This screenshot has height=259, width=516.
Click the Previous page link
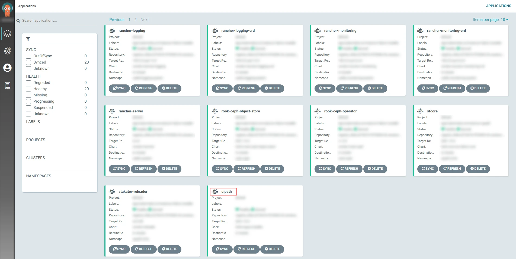click(x=117, y=20)
